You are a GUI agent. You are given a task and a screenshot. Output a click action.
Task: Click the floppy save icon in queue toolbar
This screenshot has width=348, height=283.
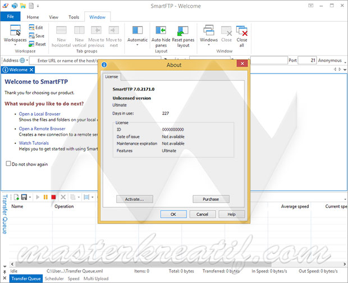coord(24,197)
